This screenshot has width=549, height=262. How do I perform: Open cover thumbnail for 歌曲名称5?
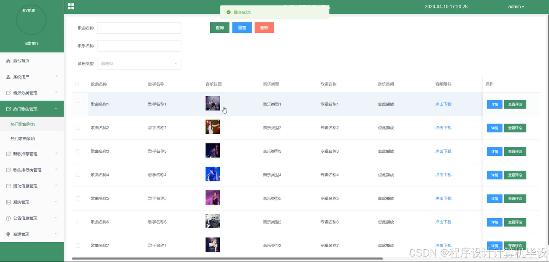point(213,198)
